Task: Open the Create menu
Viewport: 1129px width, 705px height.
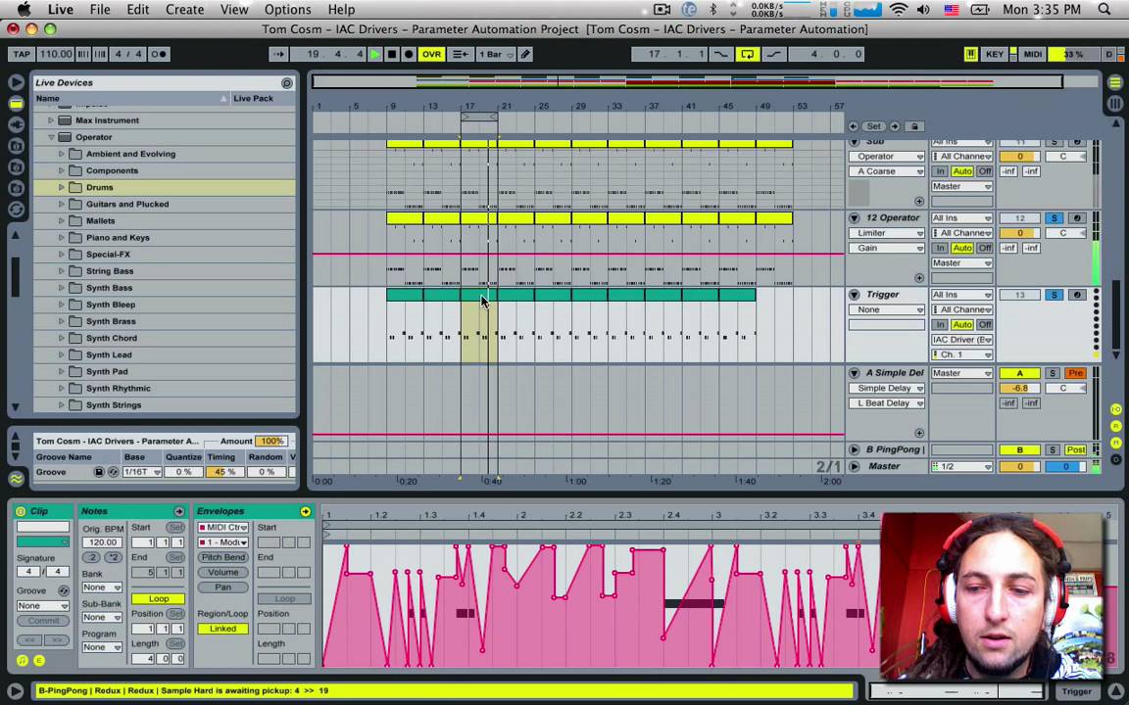Action: coord(184,10)
